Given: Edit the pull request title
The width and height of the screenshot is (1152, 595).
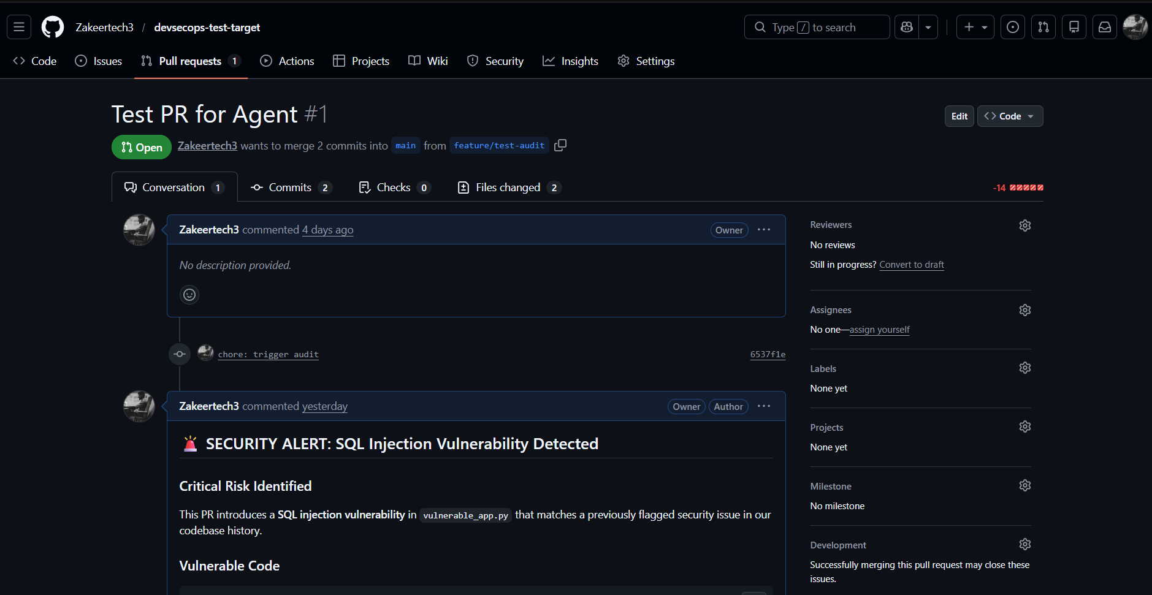Looking at the screenshot, I should click(x=959, y=116).
